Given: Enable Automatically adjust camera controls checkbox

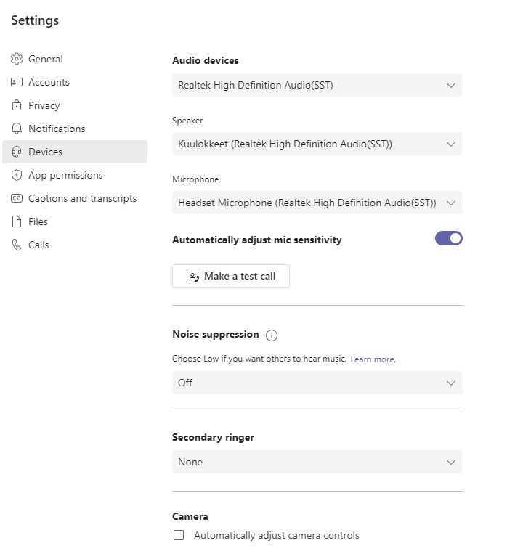Looking at the screenshot, I should [179, 536].
